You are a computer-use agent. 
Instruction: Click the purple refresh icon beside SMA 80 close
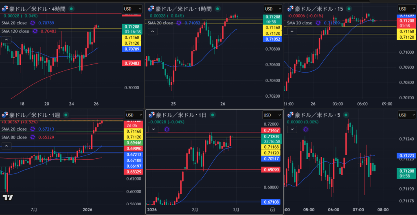click(32, 137)
